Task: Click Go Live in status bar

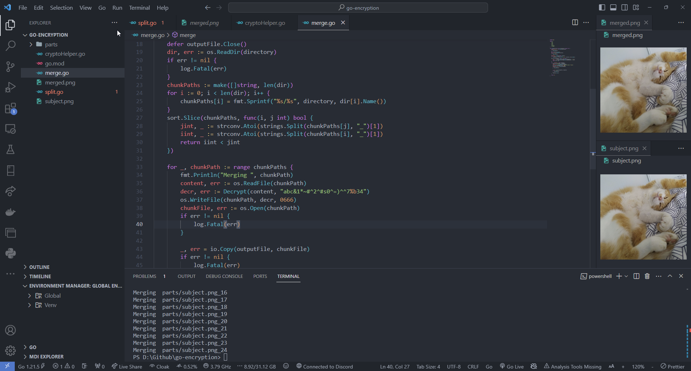Action: point(512,366)
